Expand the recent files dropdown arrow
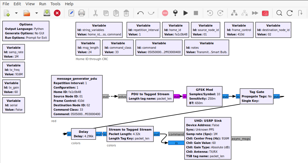 coord(37,13)
